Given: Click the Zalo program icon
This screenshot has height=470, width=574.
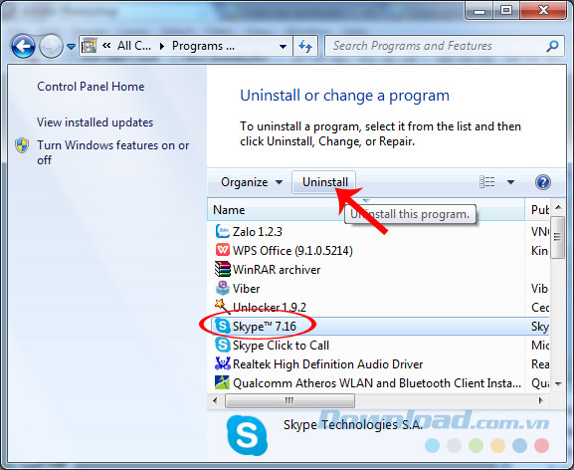Looking at the screenshot, I should 223,232.
